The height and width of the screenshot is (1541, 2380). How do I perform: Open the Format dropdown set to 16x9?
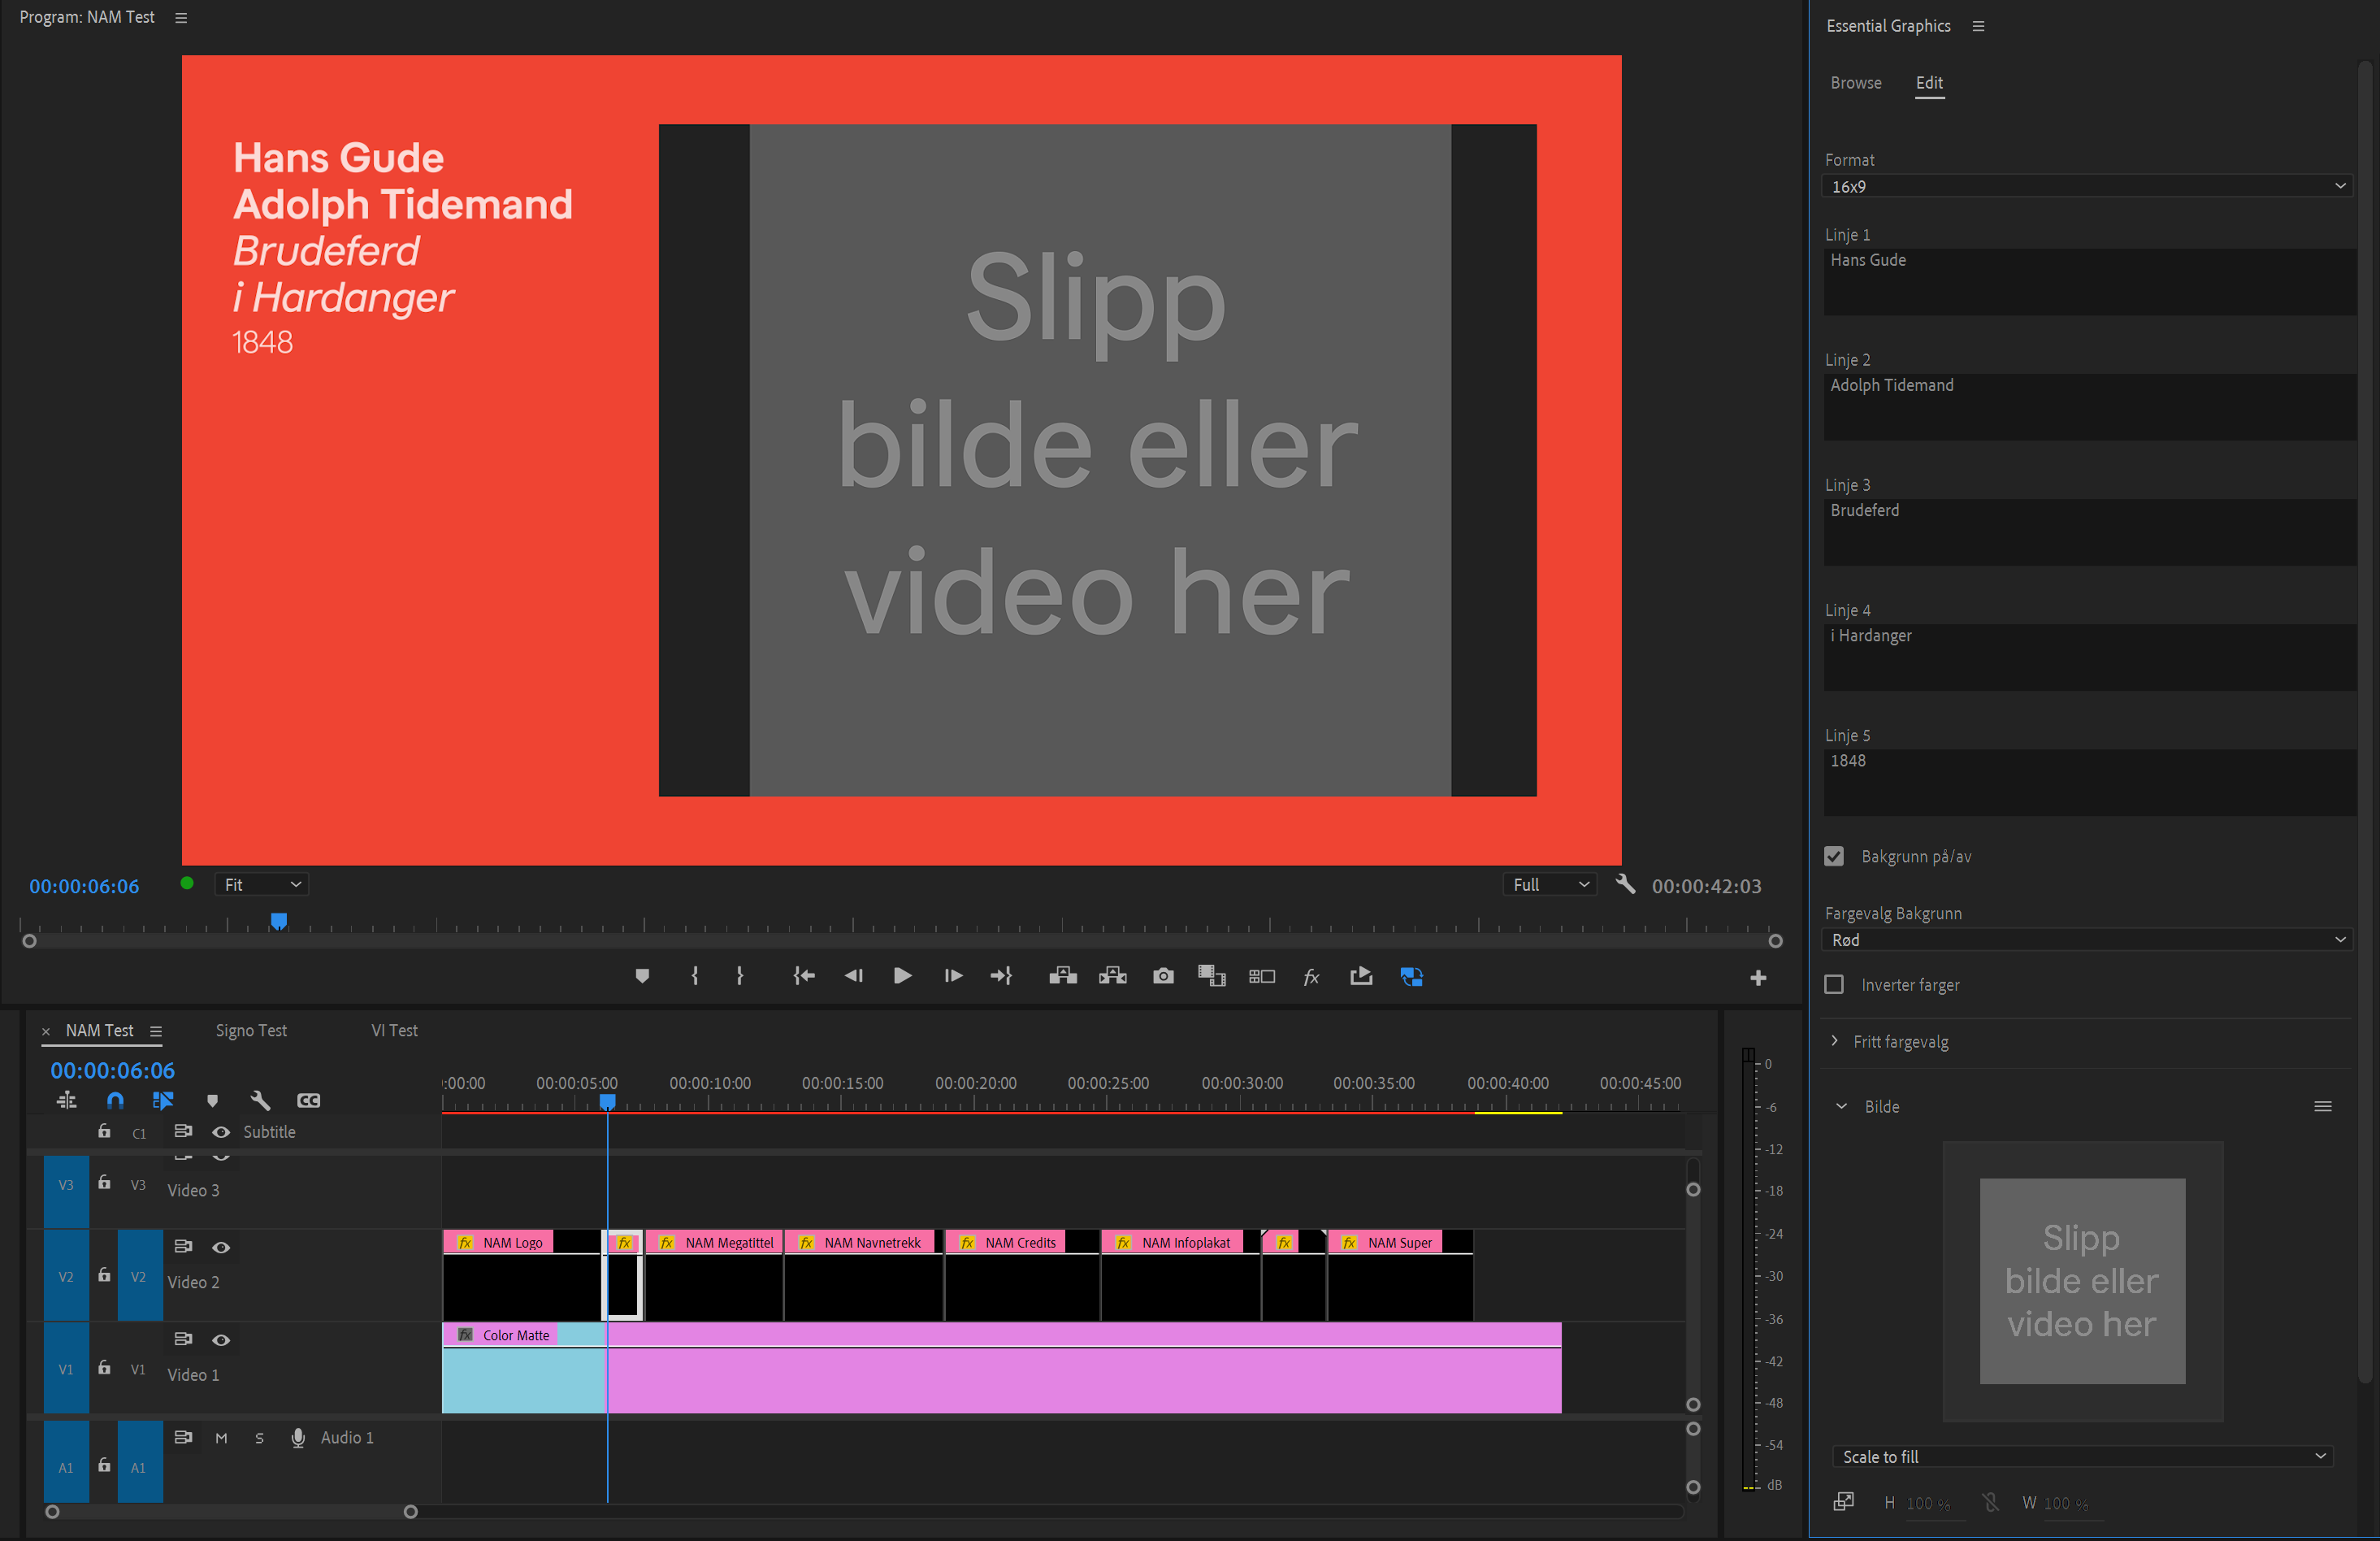2085,186
